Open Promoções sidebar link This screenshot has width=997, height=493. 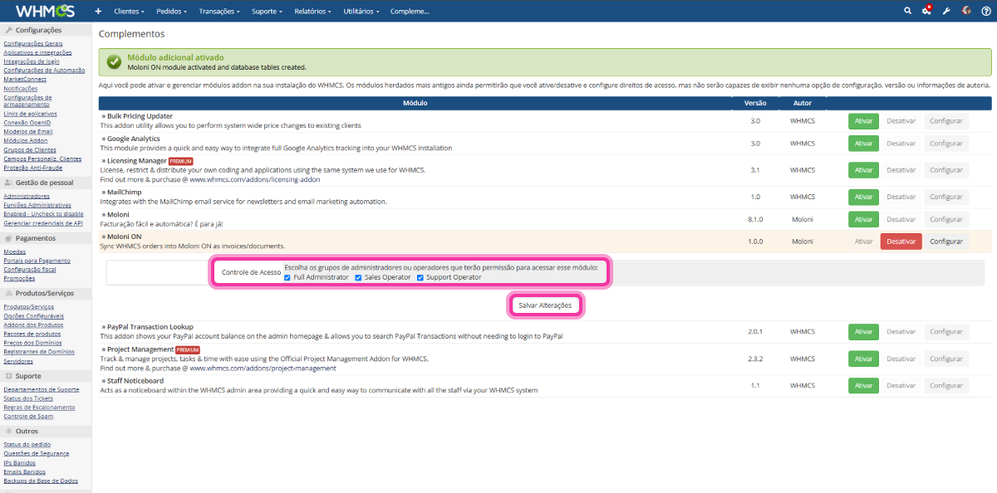[19, 278]
